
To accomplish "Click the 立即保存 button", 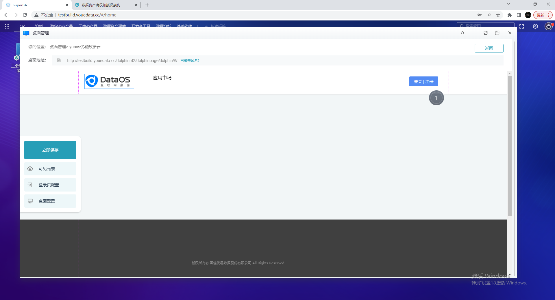I will [x=50, y=150].
